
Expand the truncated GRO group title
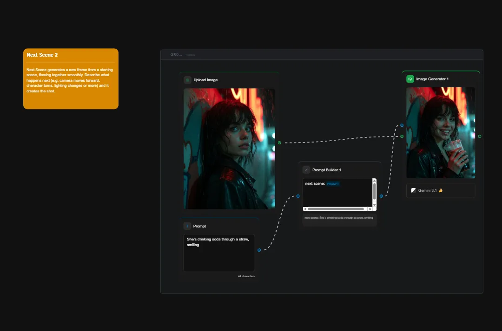point(177,54)
